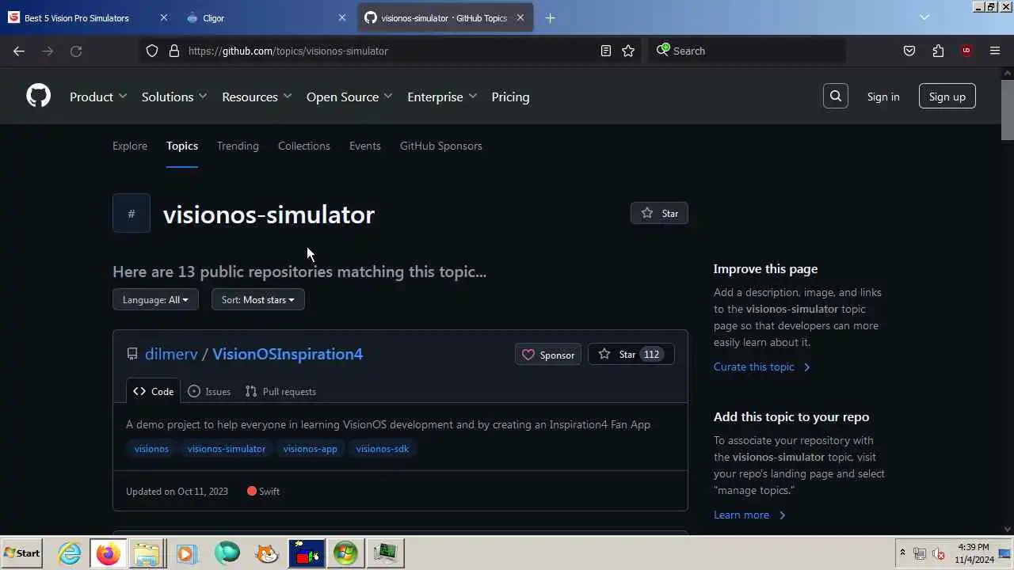Open the Collections tab
Viewport: 1014px width, 570px height.
[304, 146]
